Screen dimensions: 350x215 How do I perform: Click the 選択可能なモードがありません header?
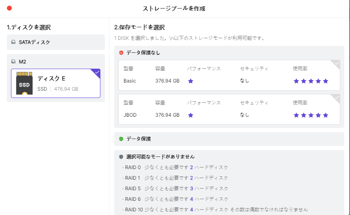click(161, 157)
